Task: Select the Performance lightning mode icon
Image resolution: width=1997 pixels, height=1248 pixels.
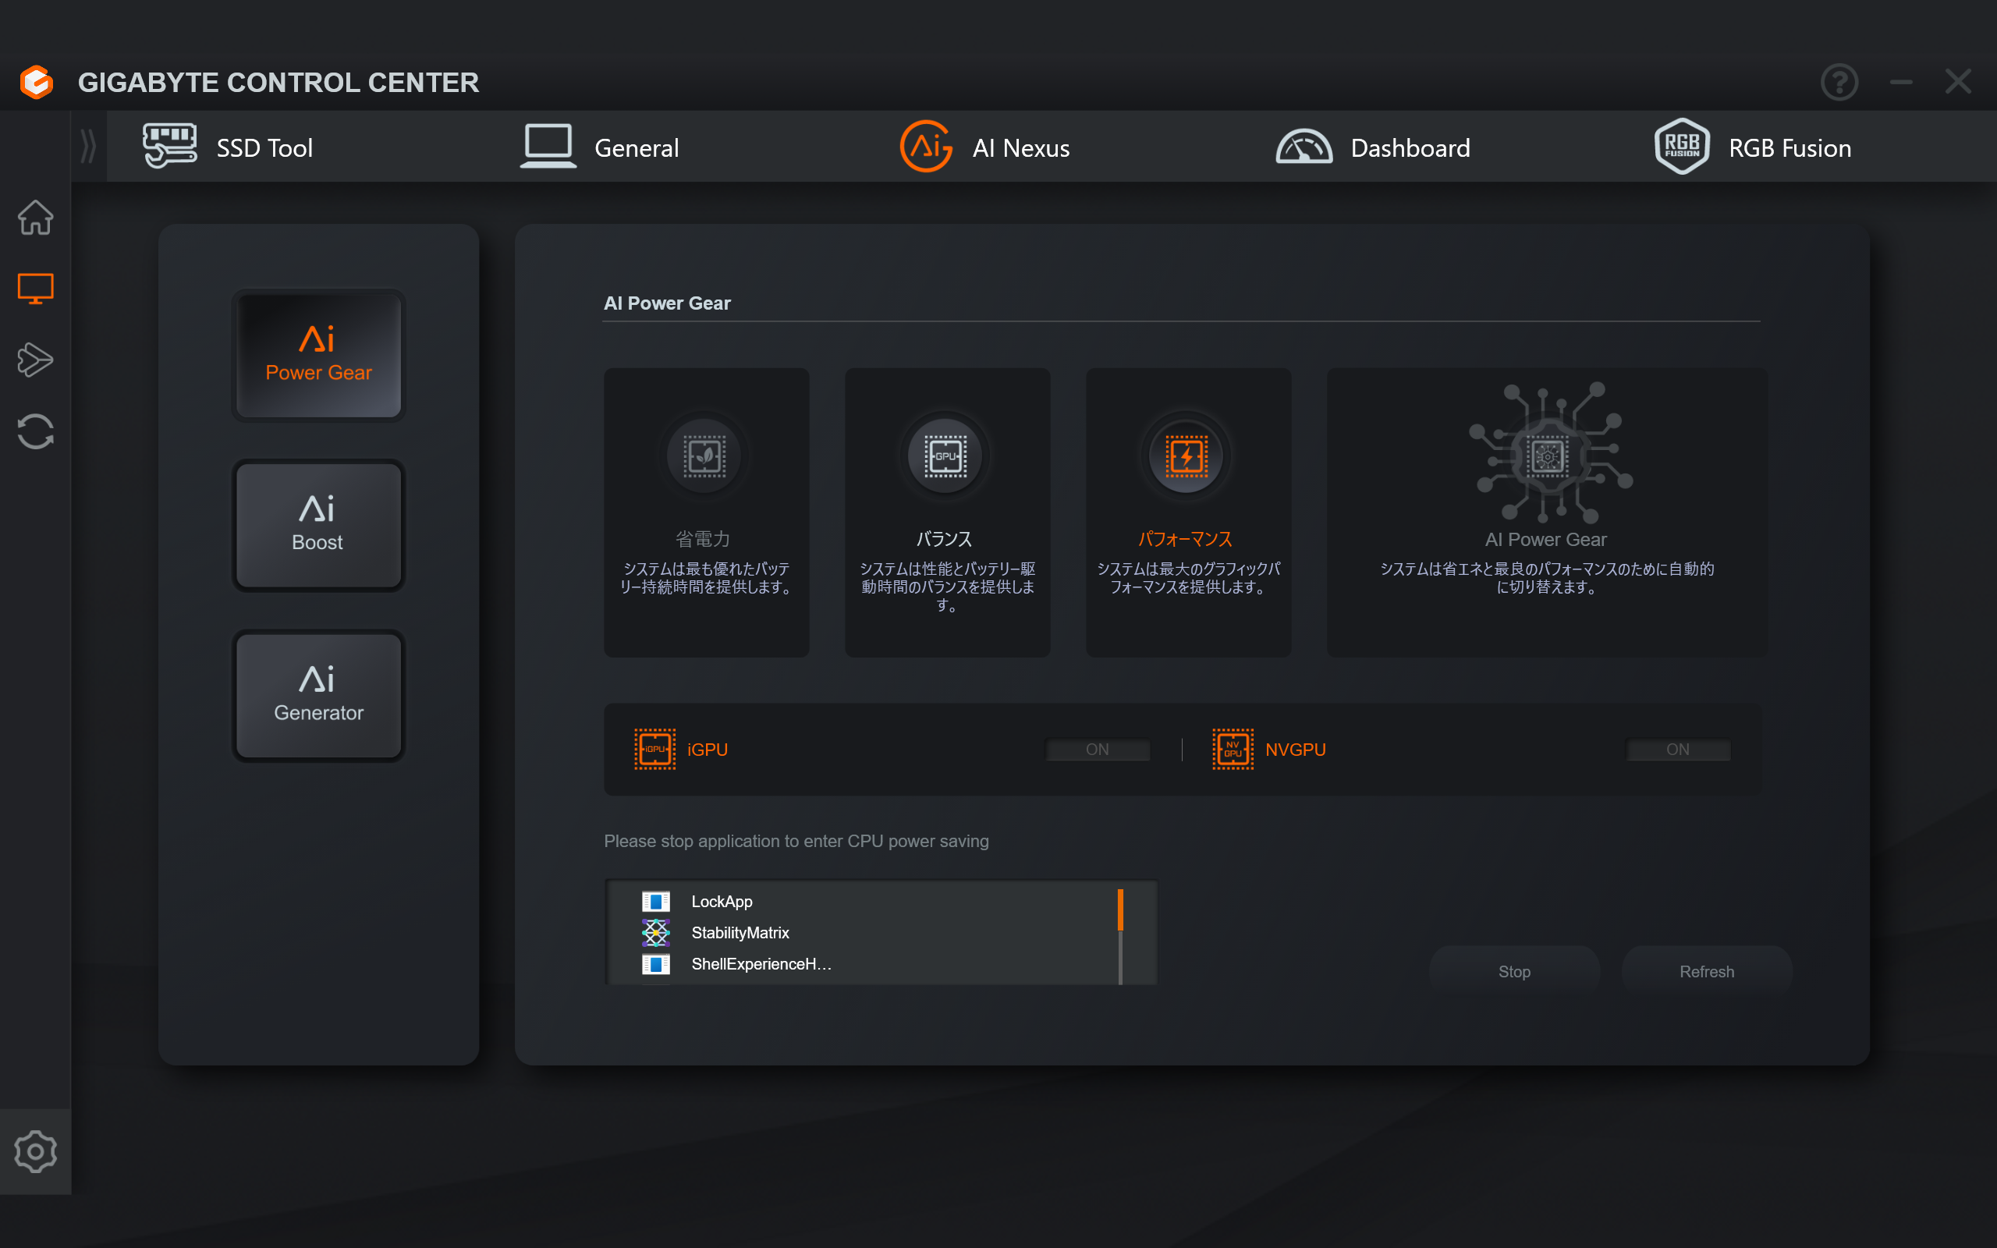Action: point(1186,456)
